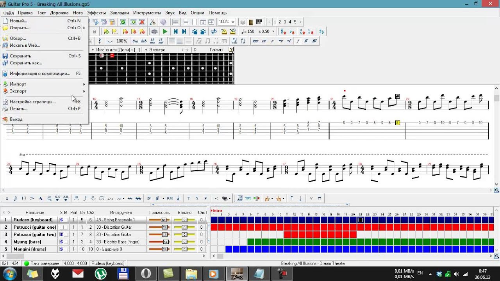
Task: Expand the Импорт submenu
Action: pyautogui.click(x=44, y=84)
